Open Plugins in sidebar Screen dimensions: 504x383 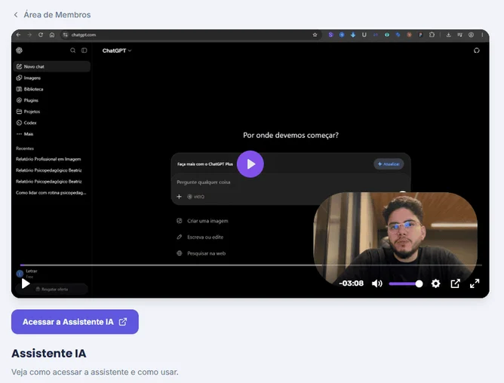[x=52, y=100]
